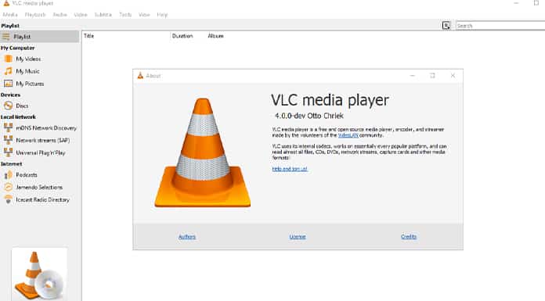The width and height of the screenshot is (545, 301).
Task: Select 'Podcasts' label under Internet
Action: click(27, 174)
